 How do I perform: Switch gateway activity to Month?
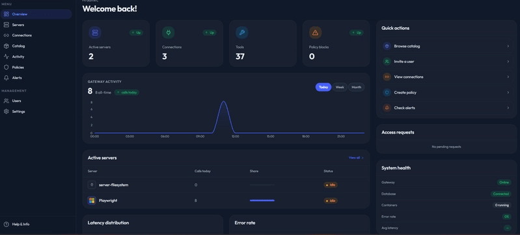pos(356,87)
